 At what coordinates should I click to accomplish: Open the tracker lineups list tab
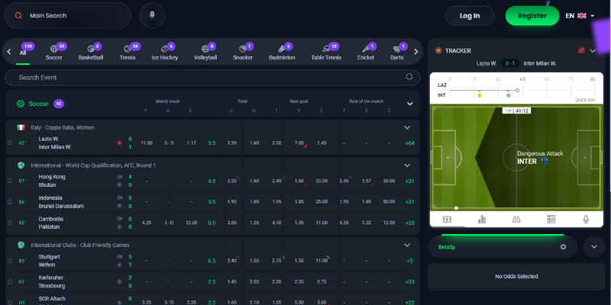pyautogui.click(x=551, y=219)
